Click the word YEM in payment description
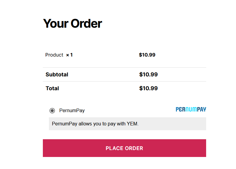This screenshot has width=236, height=169. 132,124
